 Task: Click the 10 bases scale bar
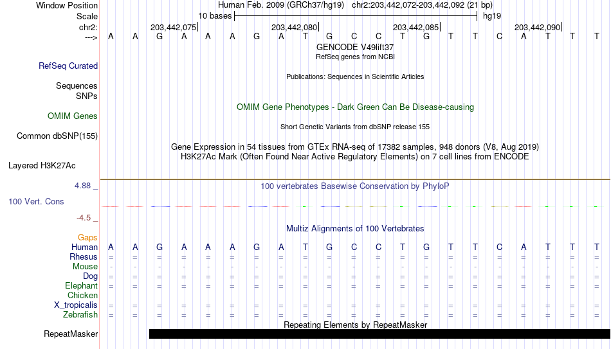point(356,16)
